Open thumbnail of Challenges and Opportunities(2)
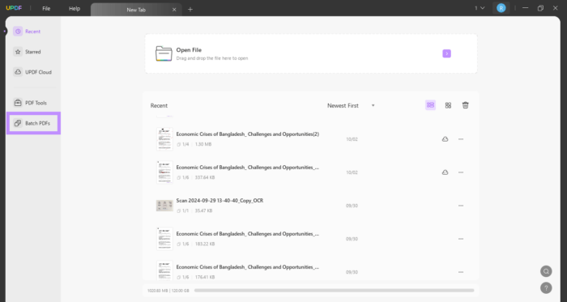The image size is (567, 302). [164, 139]
